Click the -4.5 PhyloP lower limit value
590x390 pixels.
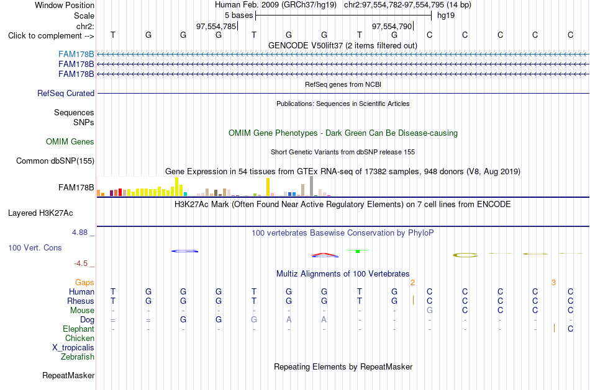81,264
